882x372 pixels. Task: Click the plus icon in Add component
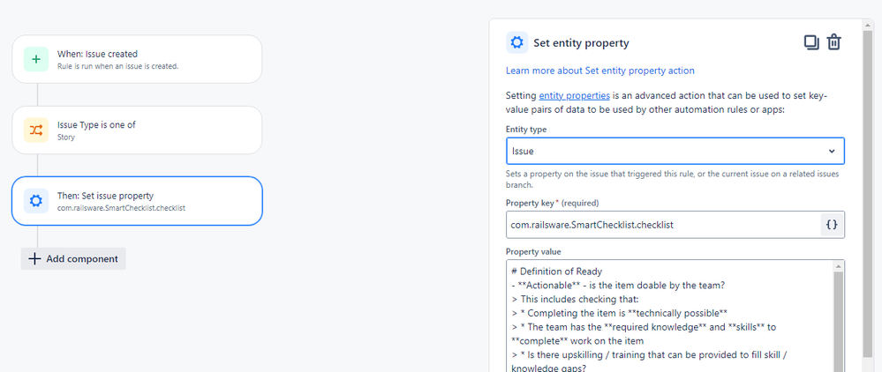pos(35,258)
